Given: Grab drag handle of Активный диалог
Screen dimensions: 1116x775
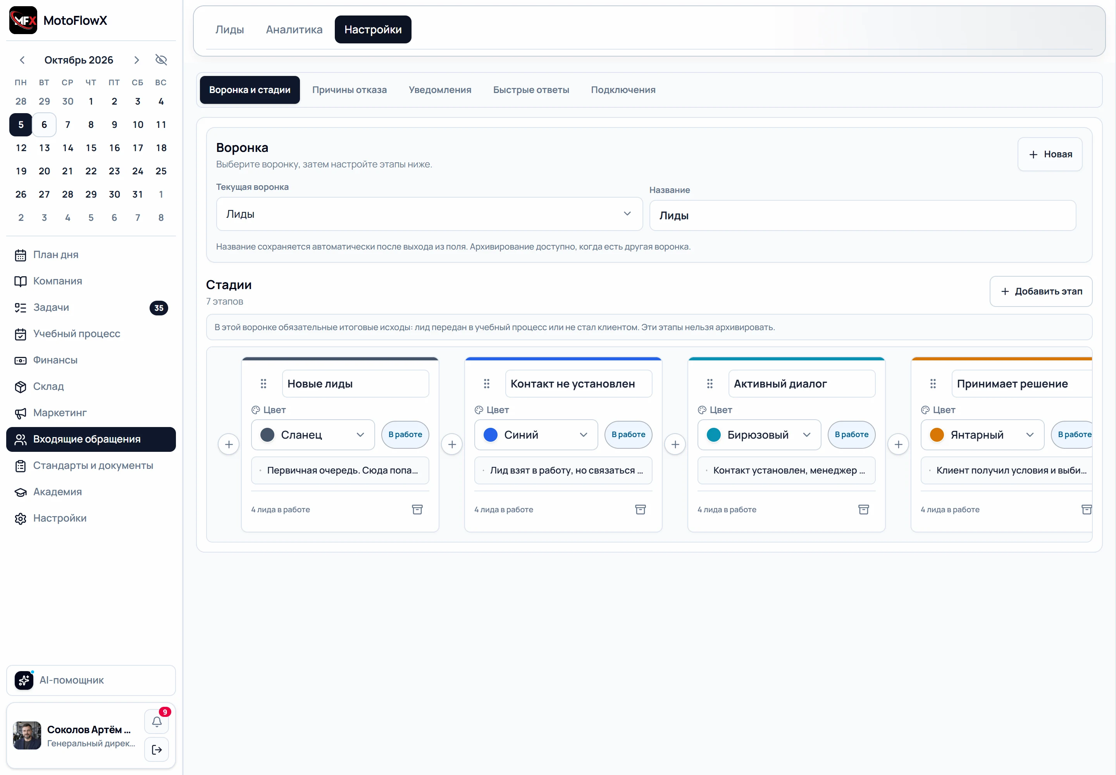Looking at the screenshot, I should [710, 384].
